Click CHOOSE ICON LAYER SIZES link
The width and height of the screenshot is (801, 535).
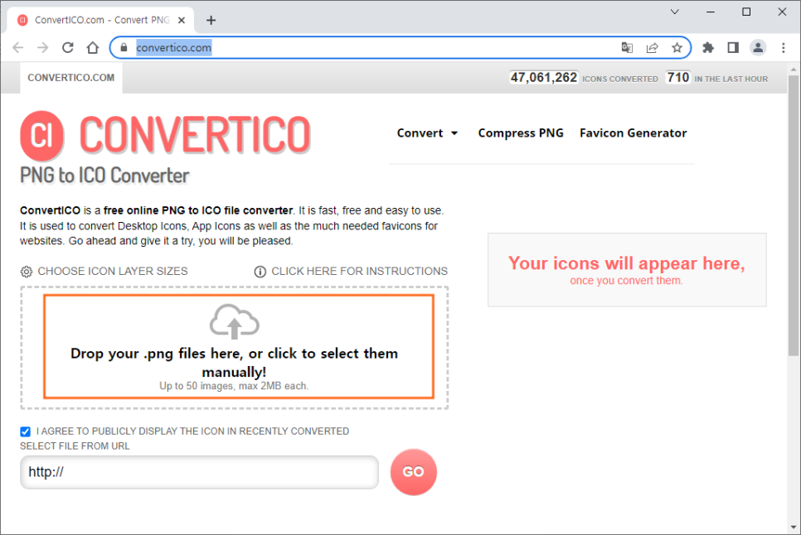pyautogui.click(x=113, y=272)
